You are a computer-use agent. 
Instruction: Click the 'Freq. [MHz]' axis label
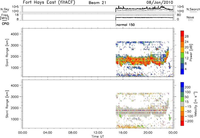pyautogui.click(x=4, y=17)
